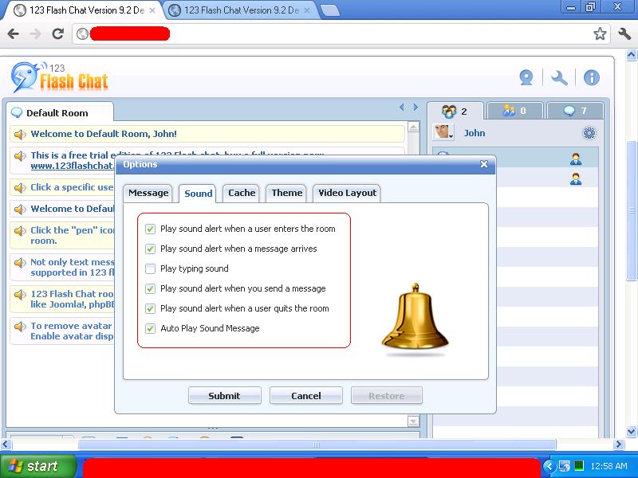
Task: Click chat area scroll up arrow
Action: click(x=413, y=127)
